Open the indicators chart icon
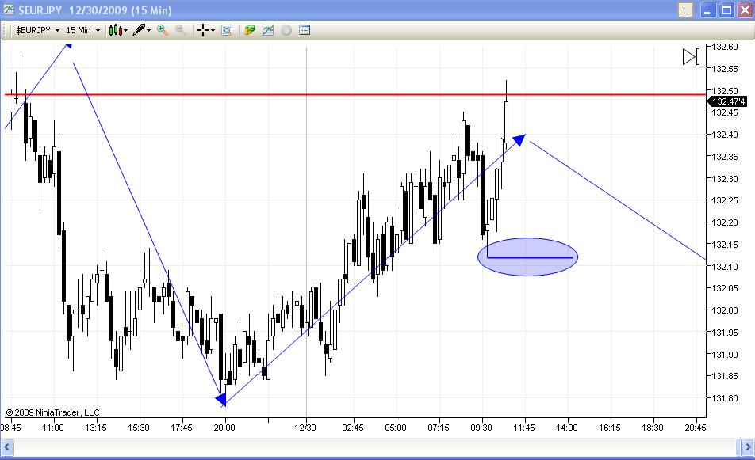Viewport: 755px width, 460px height. (x=268, y=30)
